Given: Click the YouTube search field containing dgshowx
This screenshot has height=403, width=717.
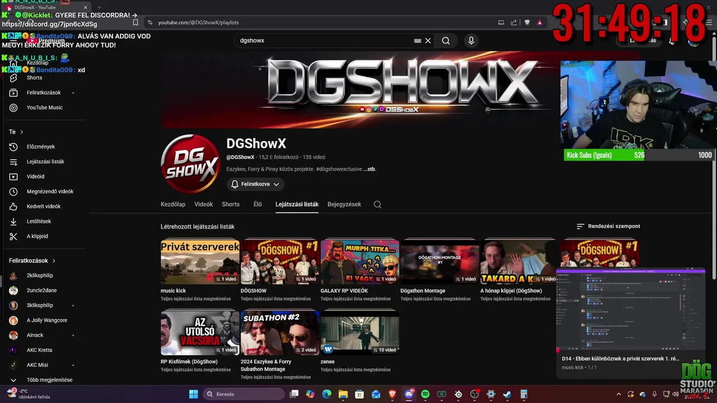Looking at the screenshot, I should coord(325,40).
